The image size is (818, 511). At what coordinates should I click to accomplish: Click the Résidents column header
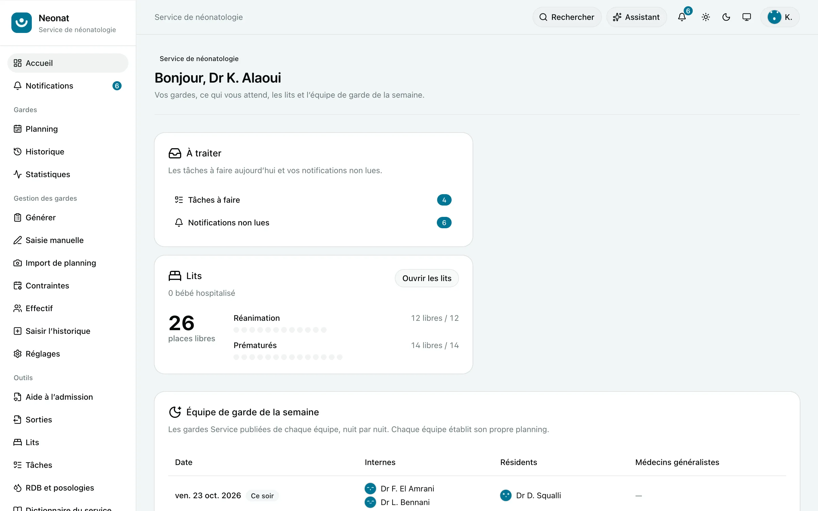coord(519,462)
